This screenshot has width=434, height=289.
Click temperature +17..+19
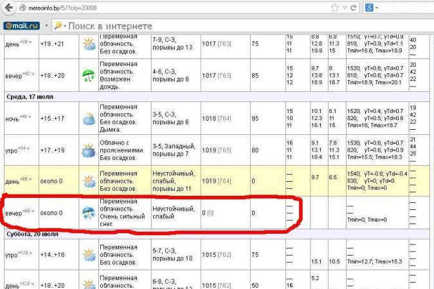(52, 150)
